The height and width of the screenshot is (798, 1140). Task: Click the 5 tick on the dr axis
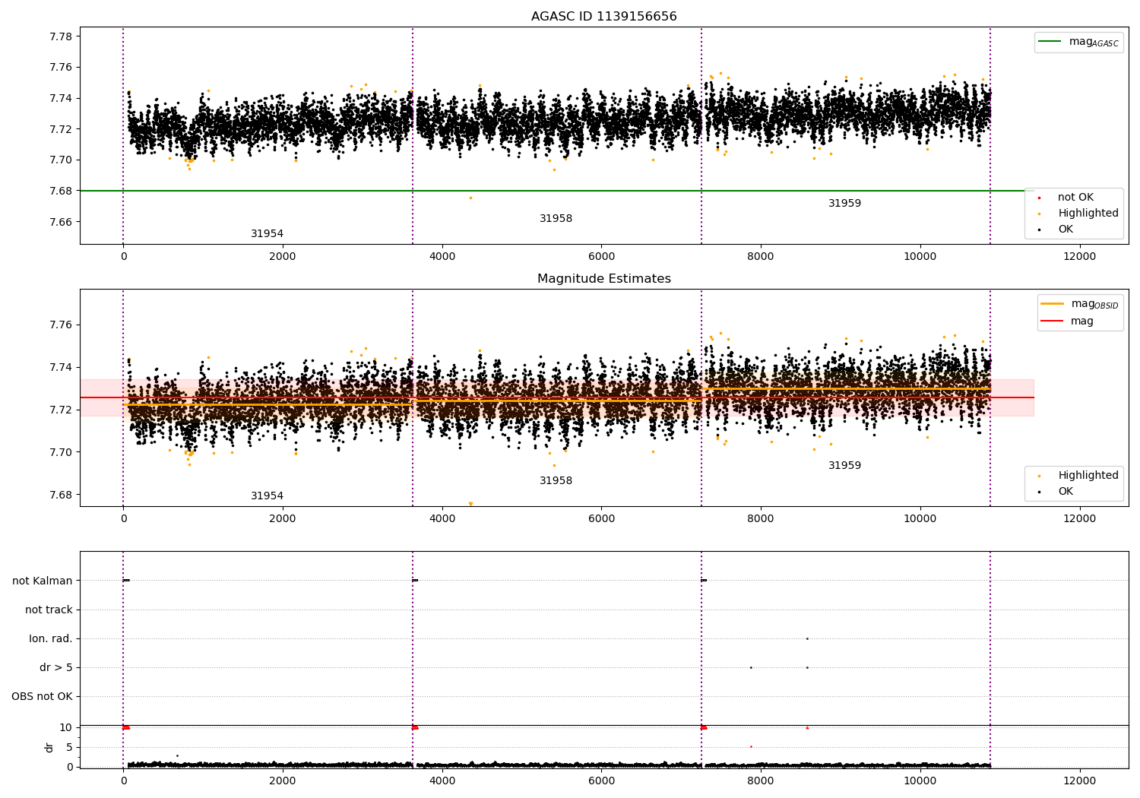pos(70,747)
